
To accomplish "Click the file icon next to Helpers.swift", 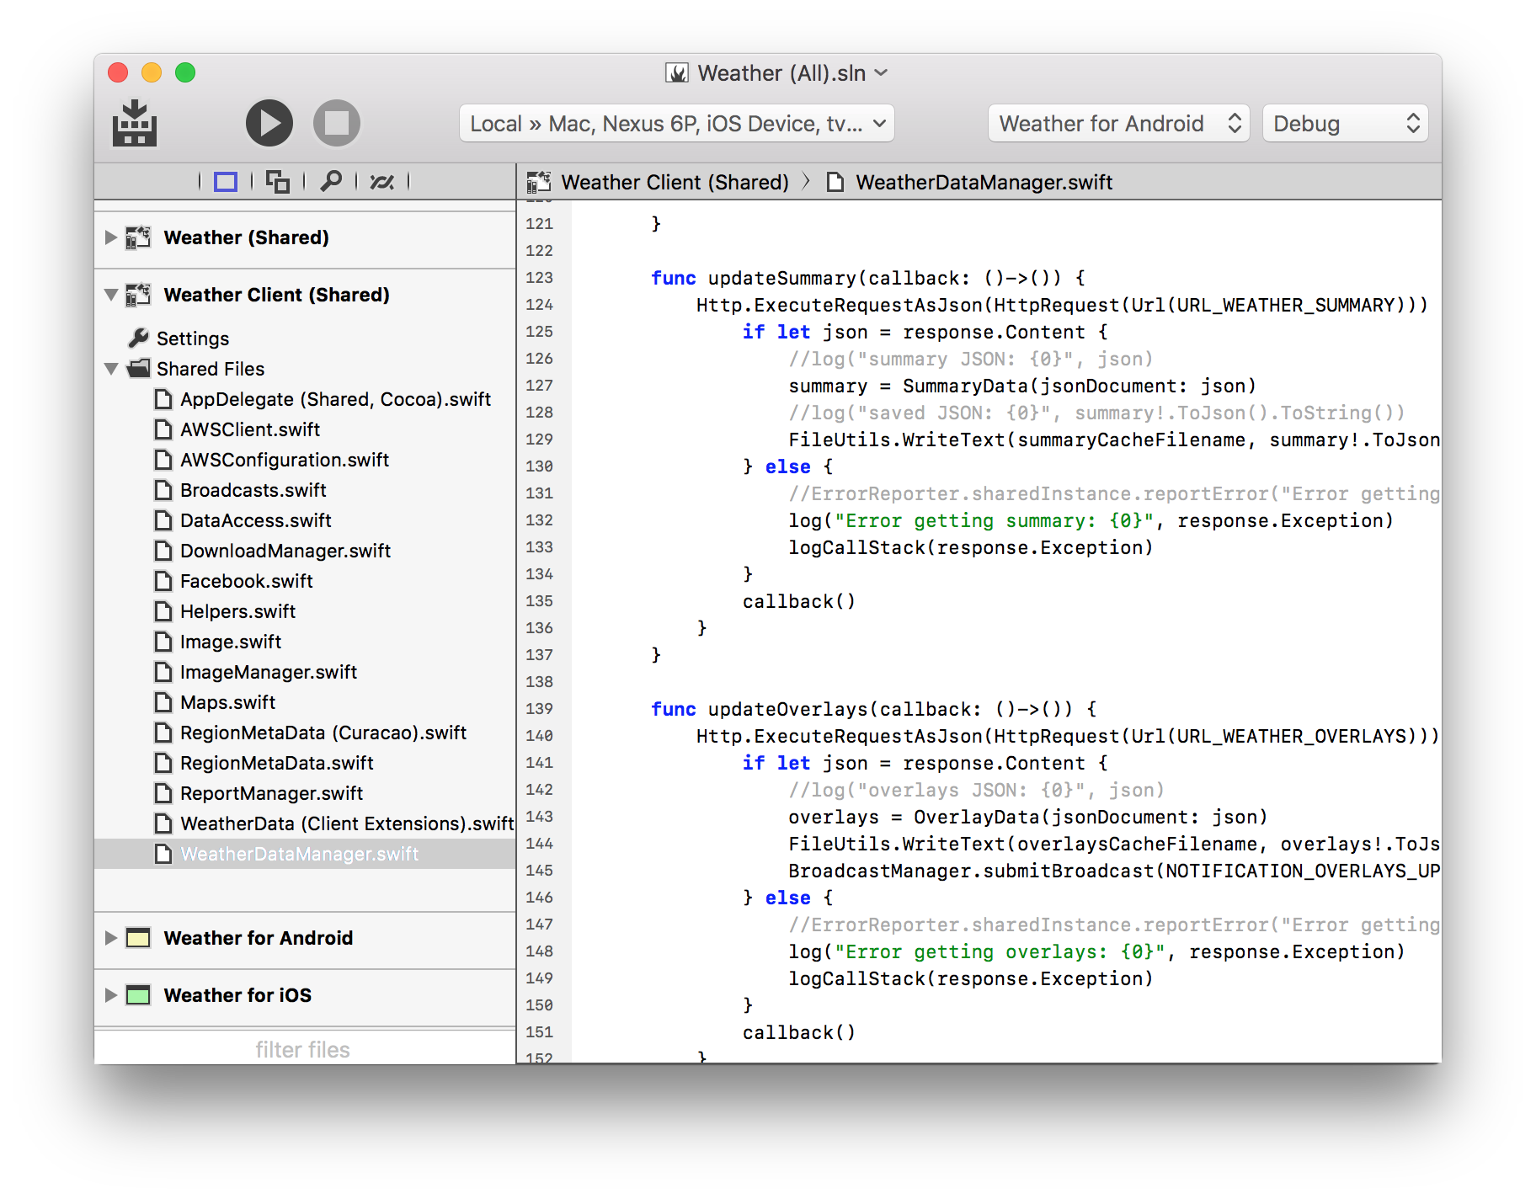I will [x=163, y=611].
